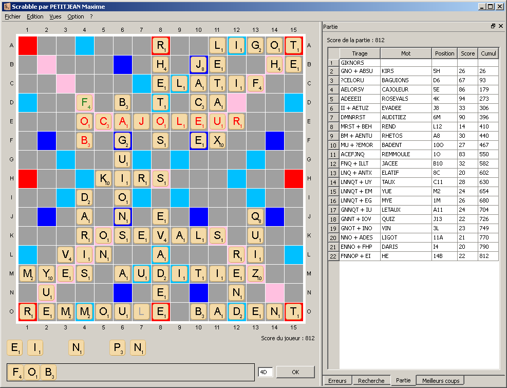This screenshot has height=388, width=507.
Task: Click the dark blue square at B6
Action: click(x=123, y=64)
